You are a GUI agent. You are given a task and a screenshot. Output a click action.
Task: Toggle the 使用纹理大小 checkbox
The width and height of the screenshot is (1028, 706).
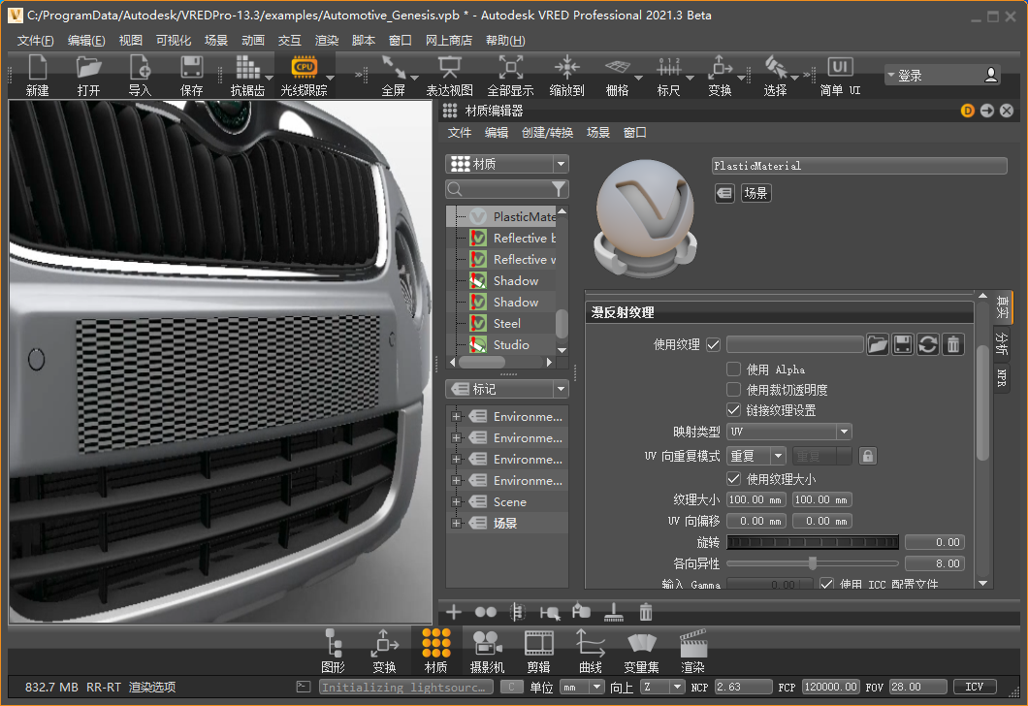734,479
